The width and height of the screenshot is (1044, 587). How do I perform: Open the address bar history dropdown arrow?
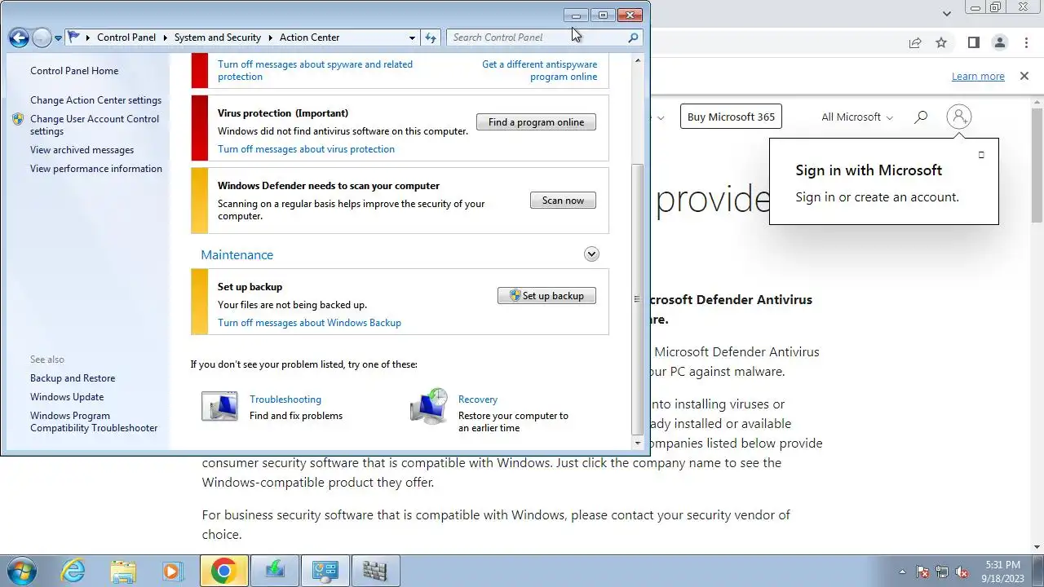click(x=412, y=38)
